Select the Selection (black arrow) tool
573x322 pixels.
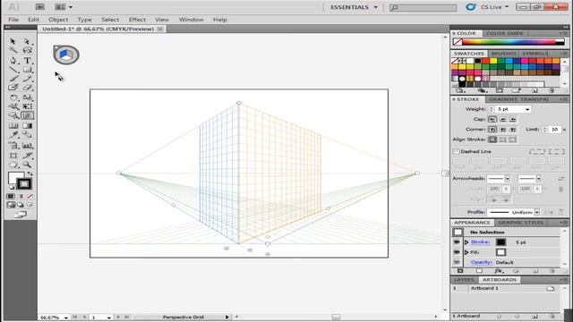click(13, 41)
